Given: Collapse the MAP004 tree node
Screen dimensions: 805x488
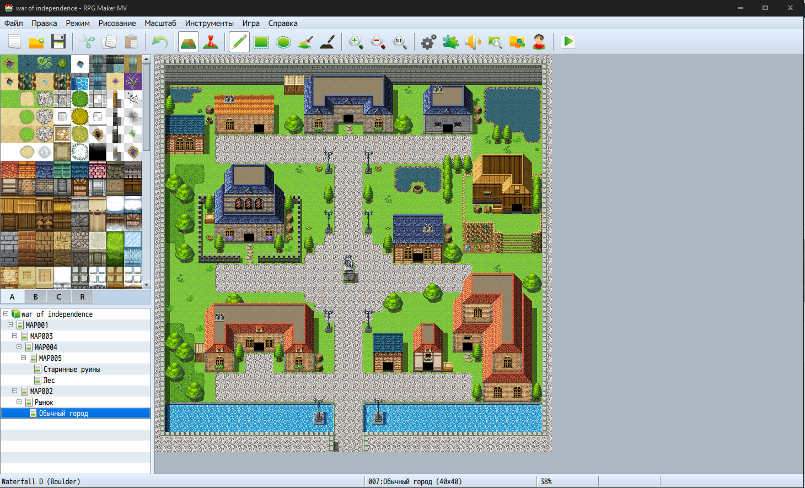Looking at the screenshot, I should (x=19, y=346).
